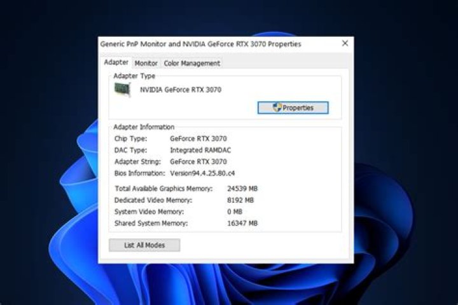Click the 24539 MB total graphics memory value

(242, 189)
